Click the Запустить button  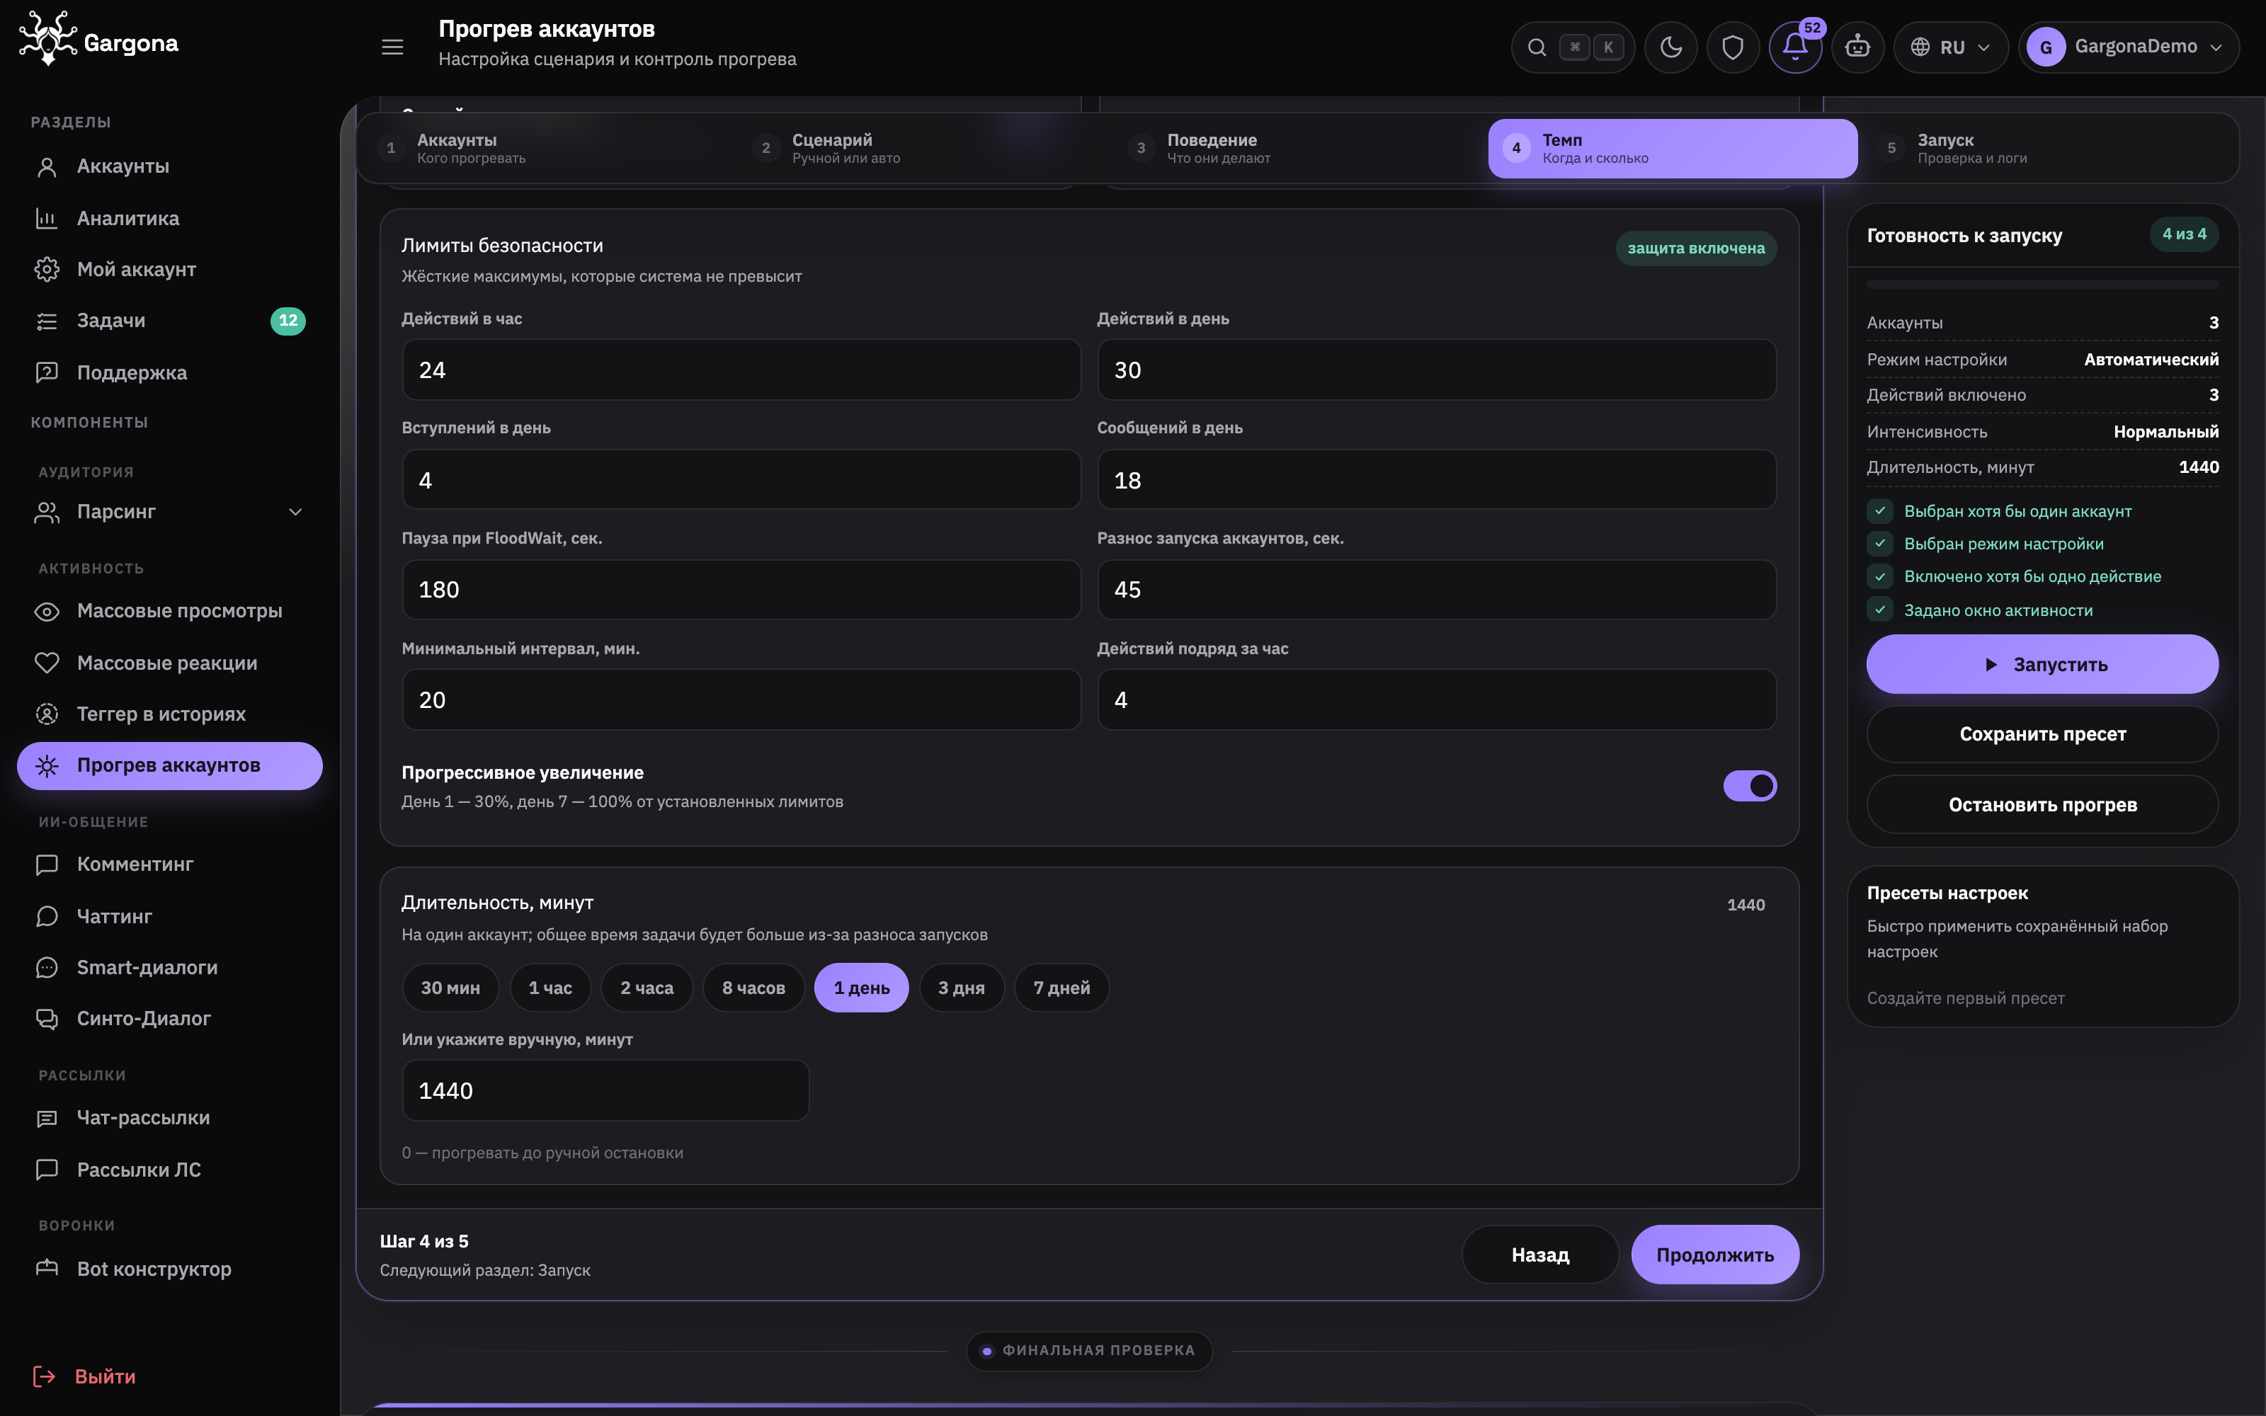tap(2042, 664)
